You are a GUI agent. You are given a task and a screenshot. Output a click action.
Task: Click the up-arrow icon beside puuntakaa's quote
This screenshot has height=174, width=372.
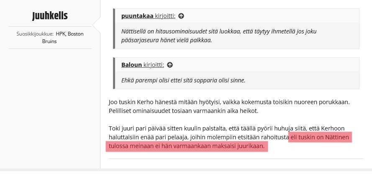181,16
